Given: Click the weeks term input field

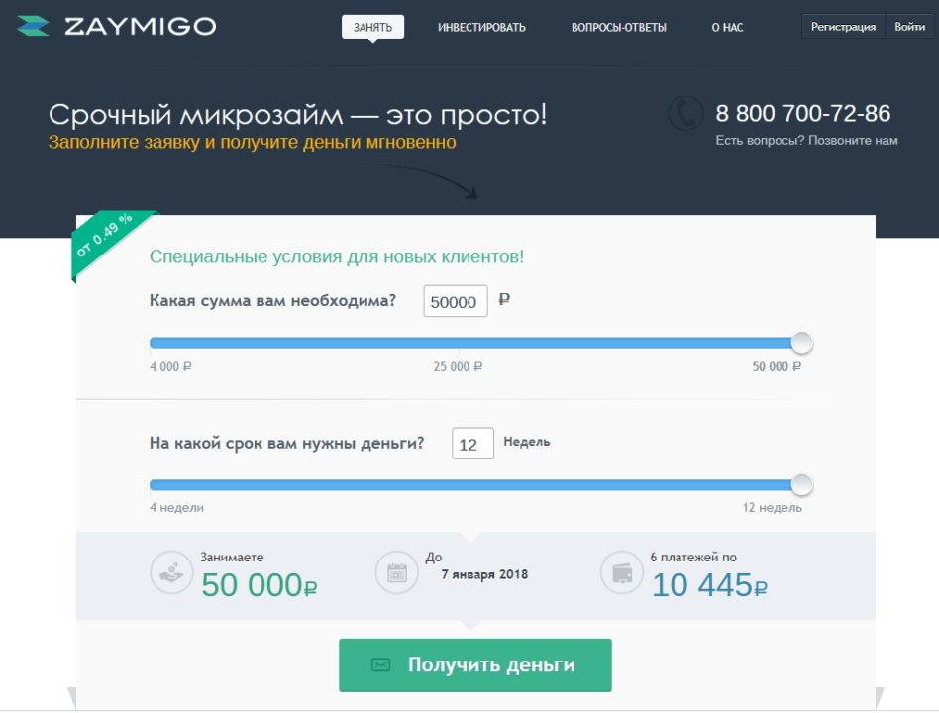Looking at the screenshot, I should [472, 445].
